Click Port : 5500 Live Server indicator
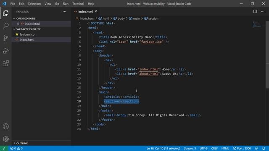The height and width of the screenshot is (151, 269). [x=242, y=148]
